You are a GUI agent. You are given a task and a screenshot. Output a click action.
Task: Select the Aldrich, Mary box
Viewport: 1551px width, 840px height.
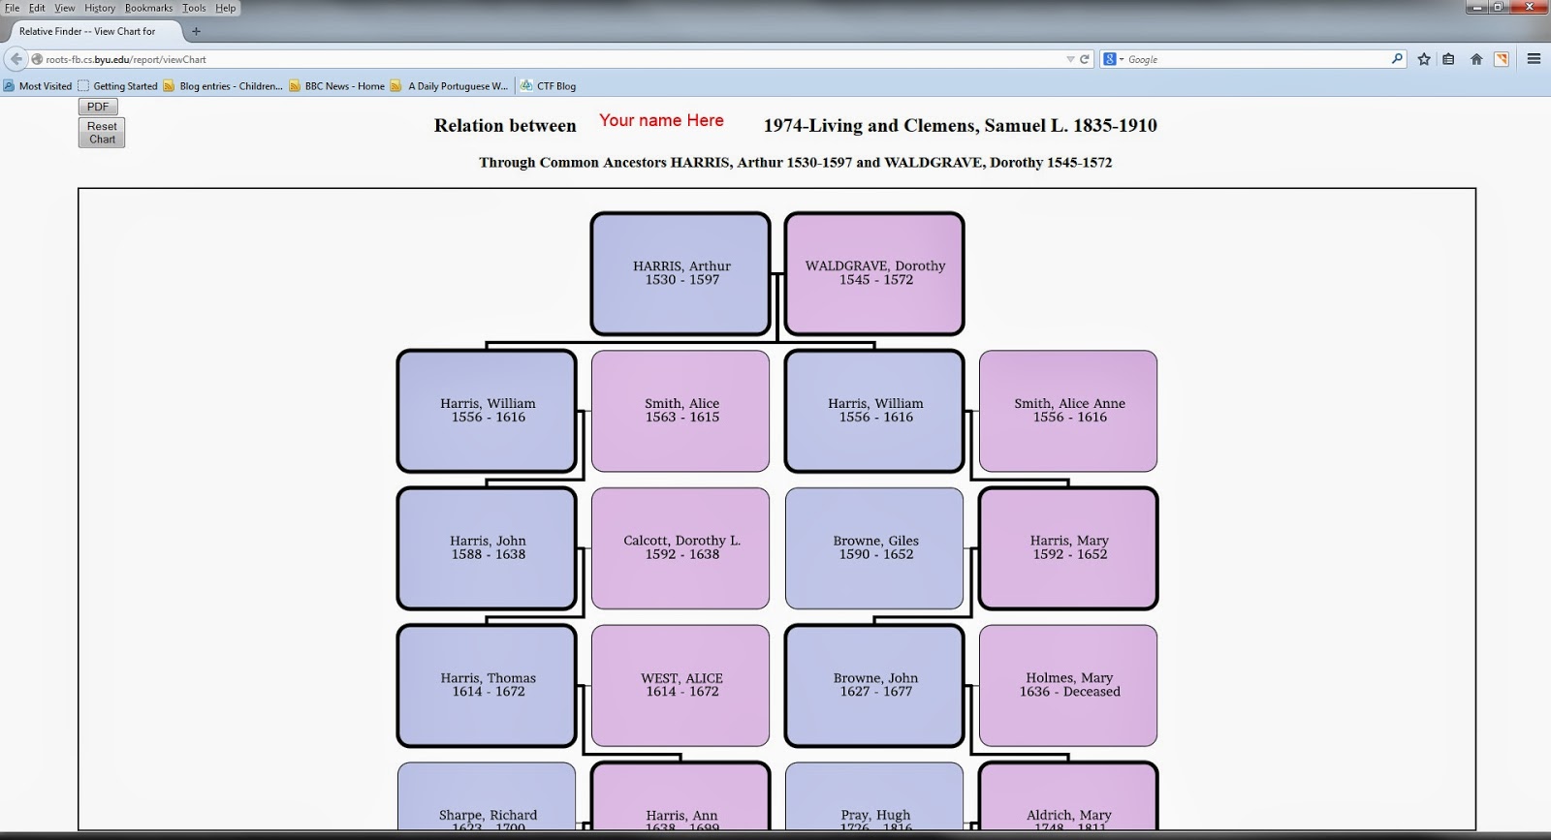tap(1068, 796)
